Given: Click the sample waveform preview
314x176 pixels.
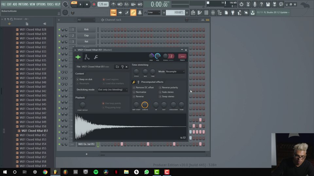Looking at the screenshot, I should tap(131, 126).
